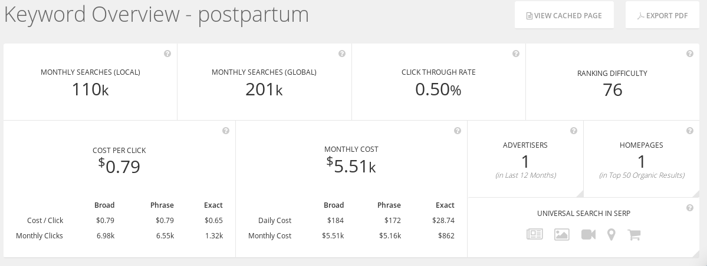
Task: Click the shopping cart icon
Action: (x=634, y=234)
